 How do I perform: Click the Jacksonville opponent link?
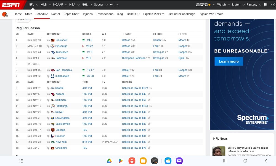click(x=63, y=124)
